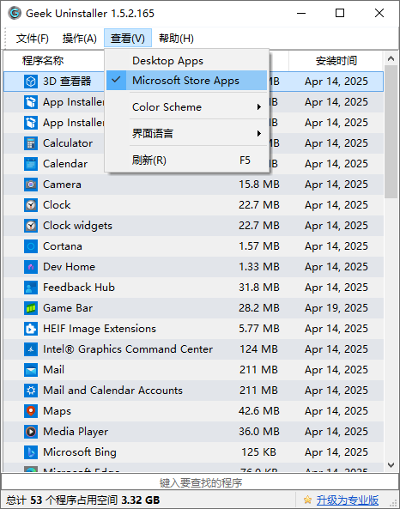Open the 升级为专业版 link

(x=347, y=500)
